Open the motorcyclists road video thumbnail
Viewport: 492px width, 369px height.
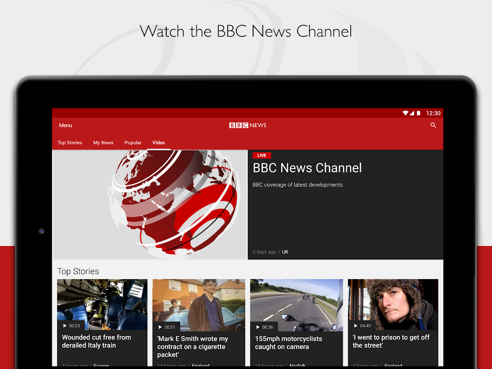click(x=296, y=305)
